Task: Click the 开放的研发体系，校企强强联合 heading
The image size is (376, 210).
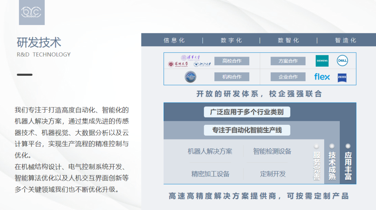Action: 259,94
